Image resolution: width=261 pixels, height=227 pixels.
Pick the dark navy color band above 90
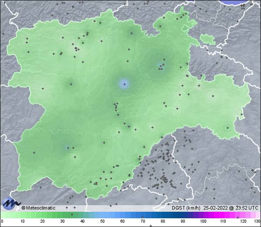(183, 215)
